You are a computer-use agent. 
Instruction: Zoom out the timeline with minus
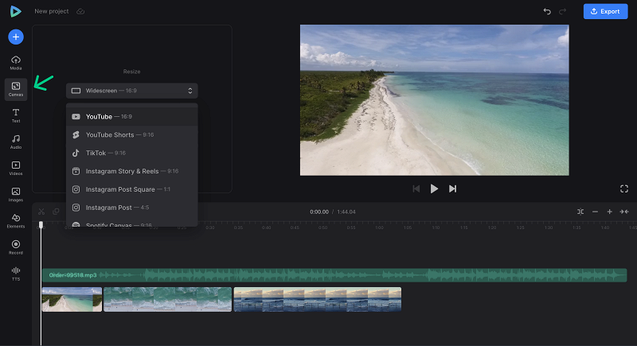595,212
